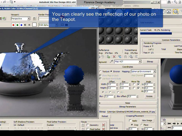Toggle Tile checkbox in Height row

click(138, 88)
